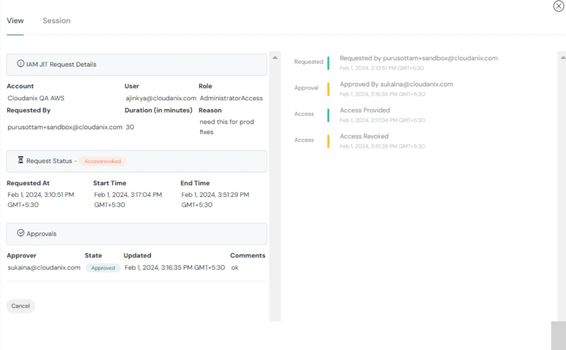The width and height of the screenshot is (566, 350).
Task: Click the yellow Approval timeline bar
Action: pyautogui.click(x=328, y=89)
